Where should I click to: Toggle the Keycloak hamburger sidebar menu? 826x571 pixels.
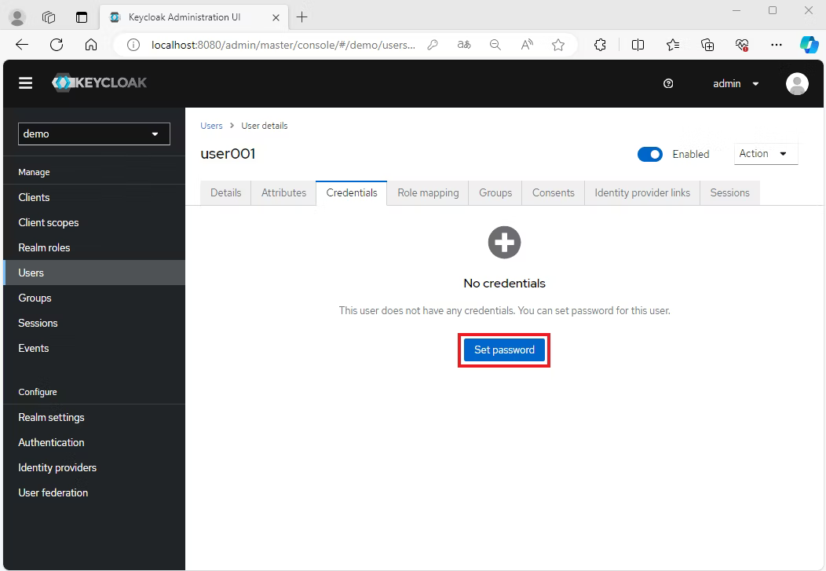coord(25,83)
